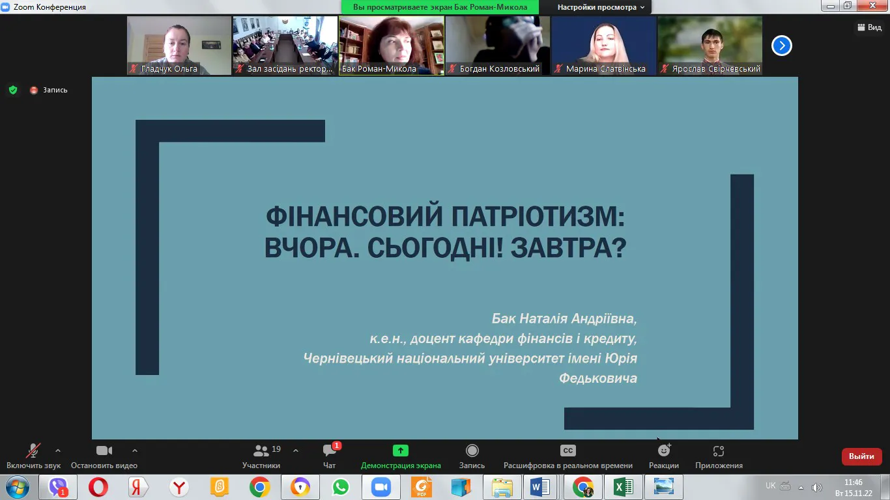The width and height of the screenshot is (890, 500).
Task: Open Windows Explorer folder in taskbar
Action: point(502,487)
